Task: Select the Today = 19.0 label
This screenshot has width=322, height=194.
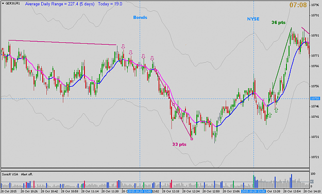Action: point(110,4)
